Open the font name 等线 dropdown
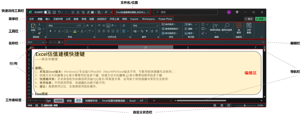This screenshot has height=116, width=304. [x=76, y=26]
